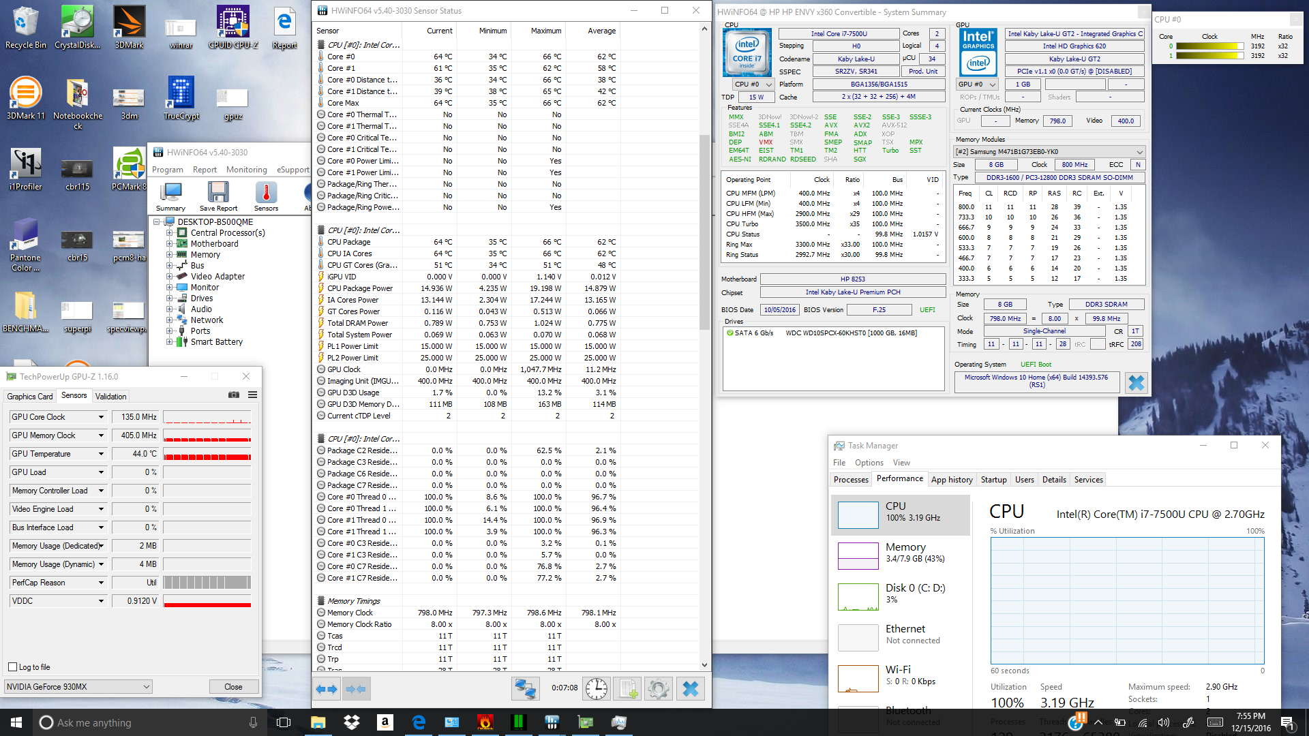The width and height of the screenshot is (1309, 736).
Task: Open the GPU #0 selector dropdown
Action: click(977, 85)
